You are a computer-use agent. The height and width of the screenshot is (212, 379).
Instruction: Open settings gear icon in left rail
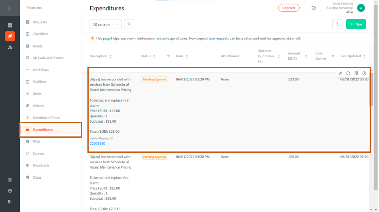pos(10,180)
